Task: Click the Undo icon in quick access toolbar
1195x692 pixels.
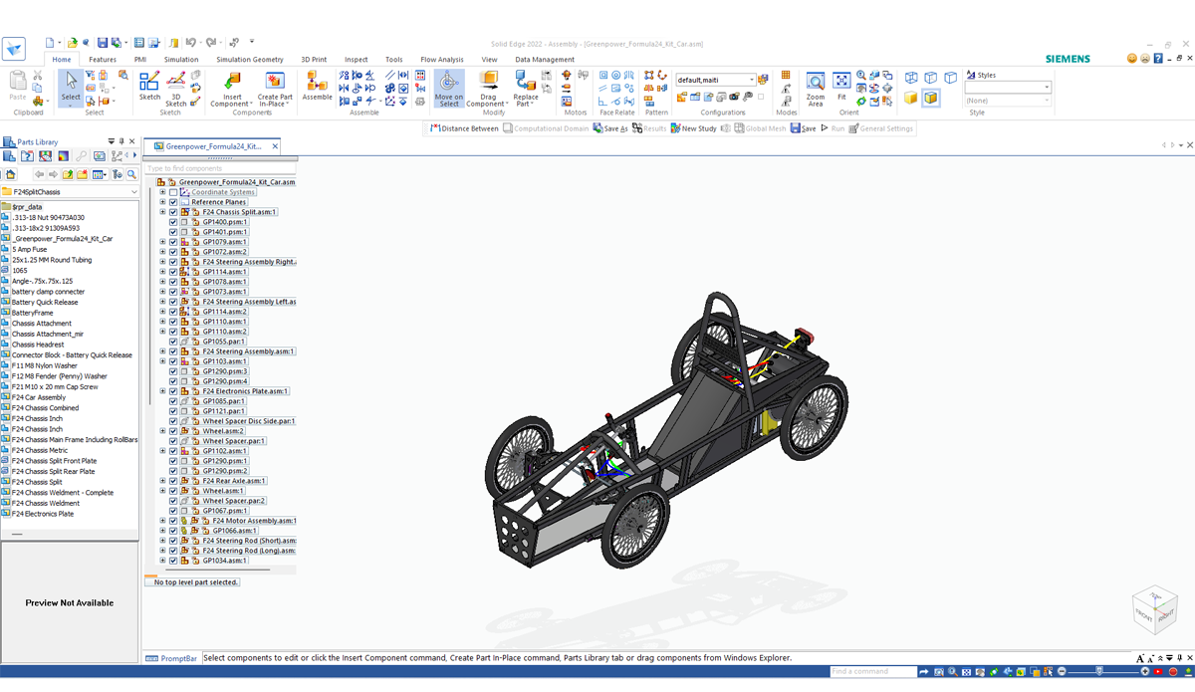Action: pyautogui.click(x=189, y=43)
